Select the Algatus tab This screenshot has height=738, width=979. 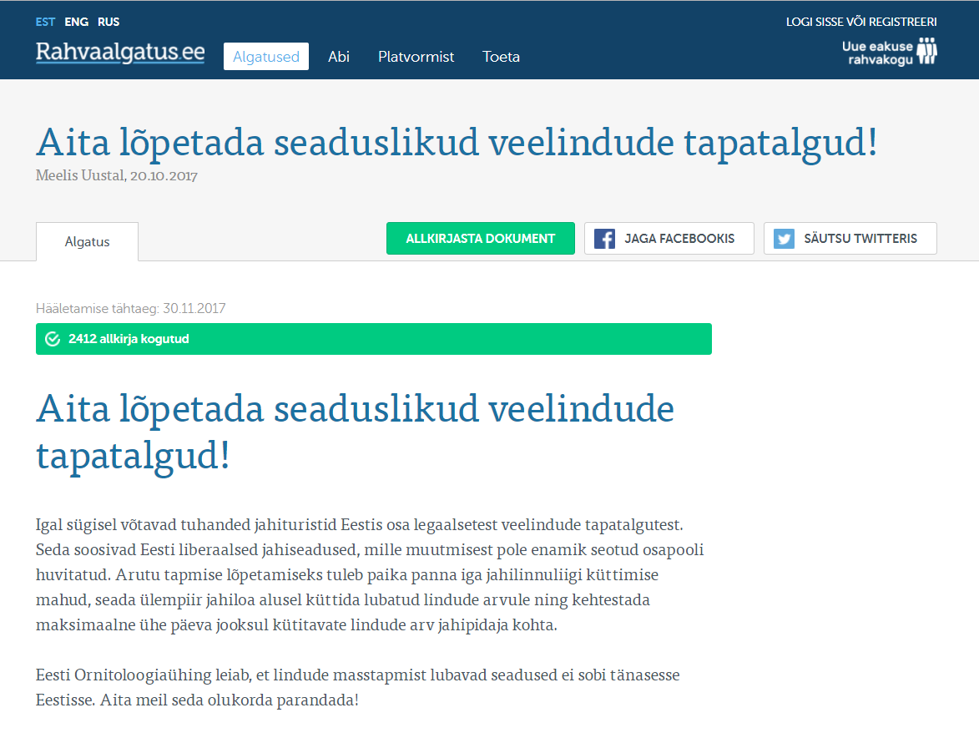point(88,241)
